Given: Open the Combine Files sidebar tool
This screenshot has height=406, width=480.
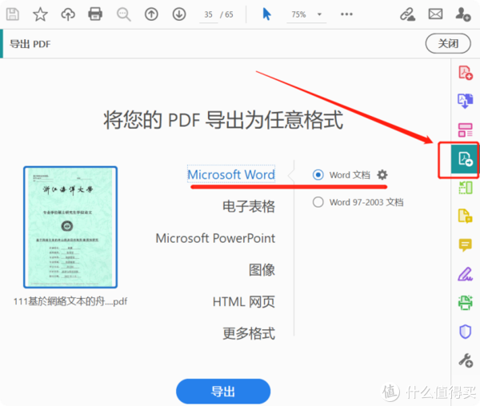Looking at the screenshot, I should 466,101.
